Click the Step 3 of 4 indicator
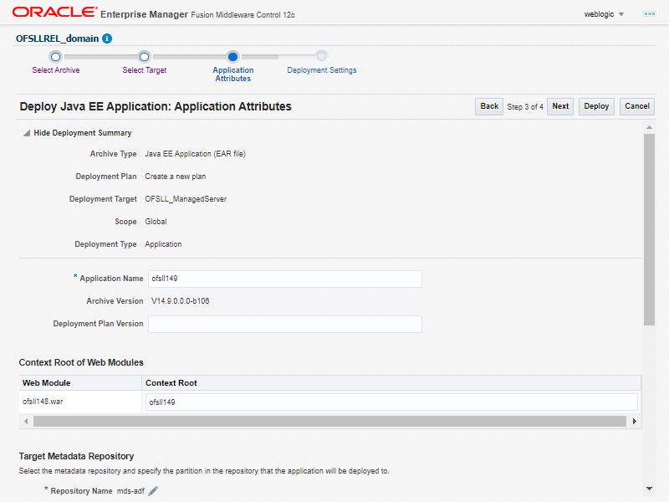 (525, 107)
